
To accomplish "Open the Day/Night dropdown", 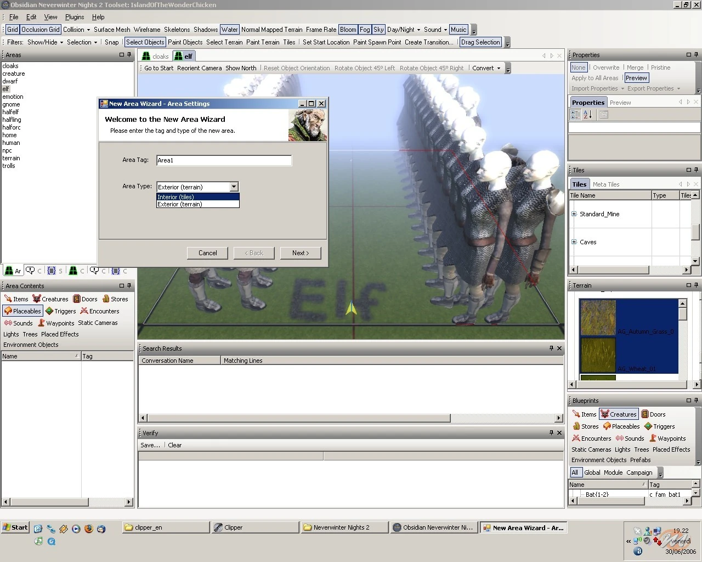I will click(404, 30).
